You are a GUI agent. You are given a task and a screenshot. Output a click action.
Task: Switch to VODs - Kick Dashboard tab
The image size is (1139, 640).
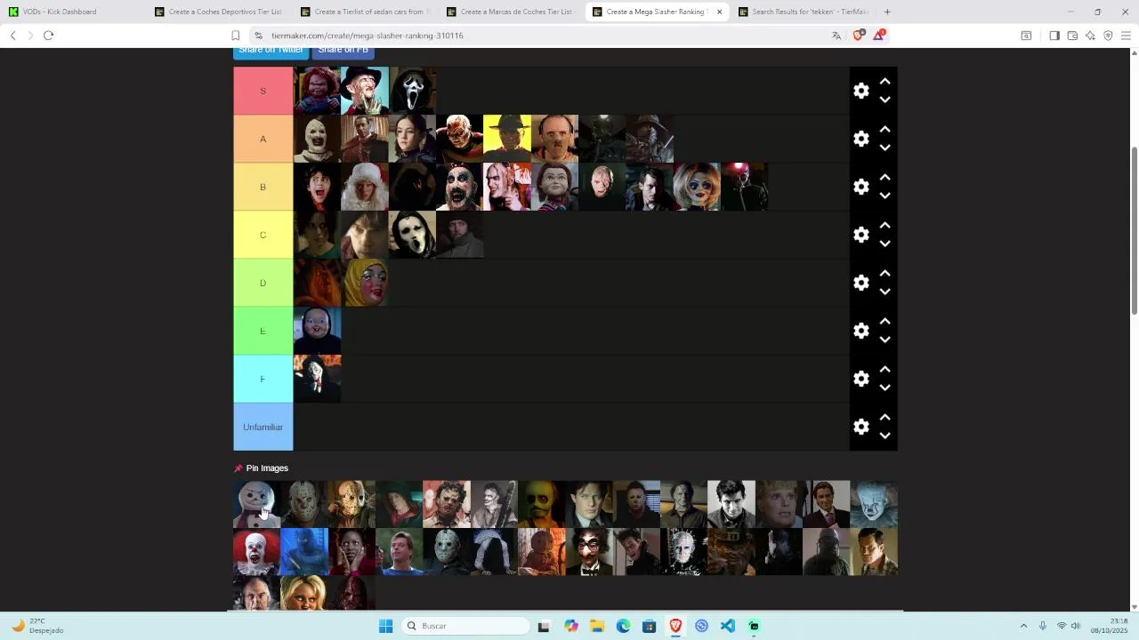[71, 12]
